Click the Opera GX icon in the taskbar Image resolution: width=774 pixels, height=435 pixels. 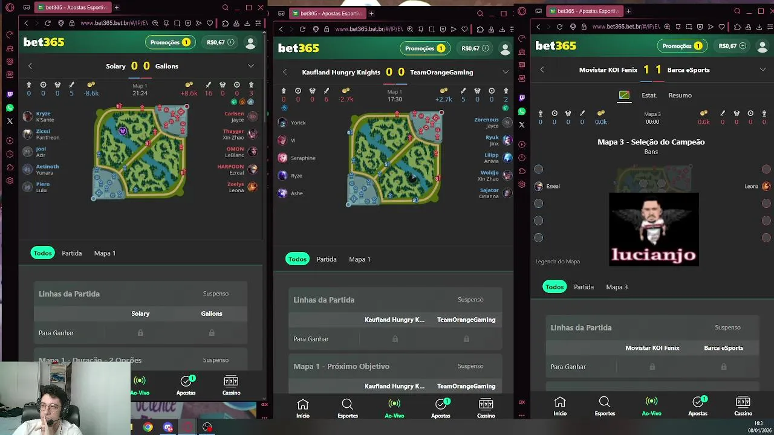(188, 427)
